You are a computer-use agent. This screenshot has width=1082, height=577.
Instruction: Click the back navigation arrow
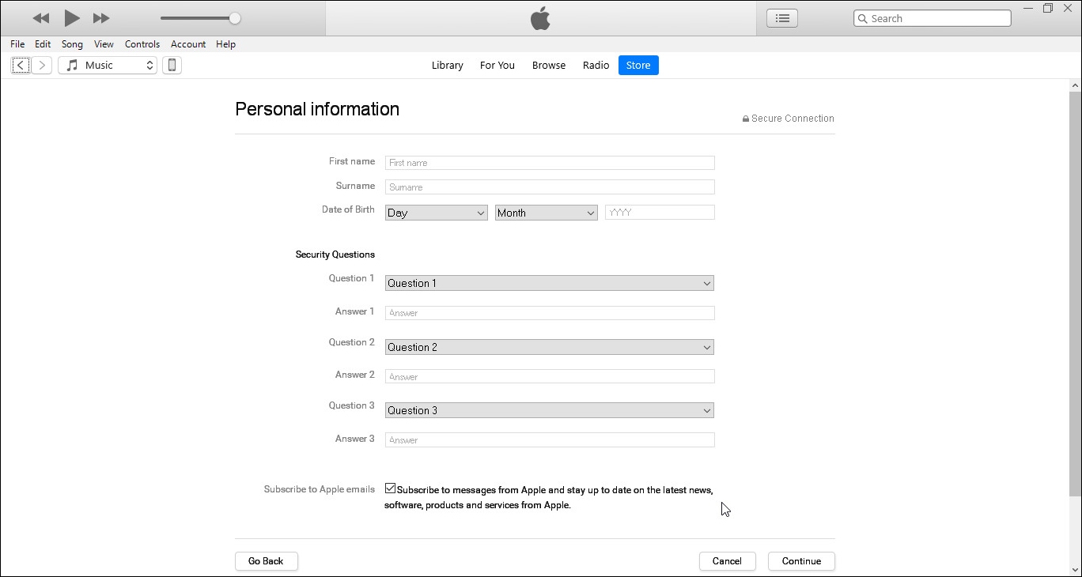tap(21, 66)
